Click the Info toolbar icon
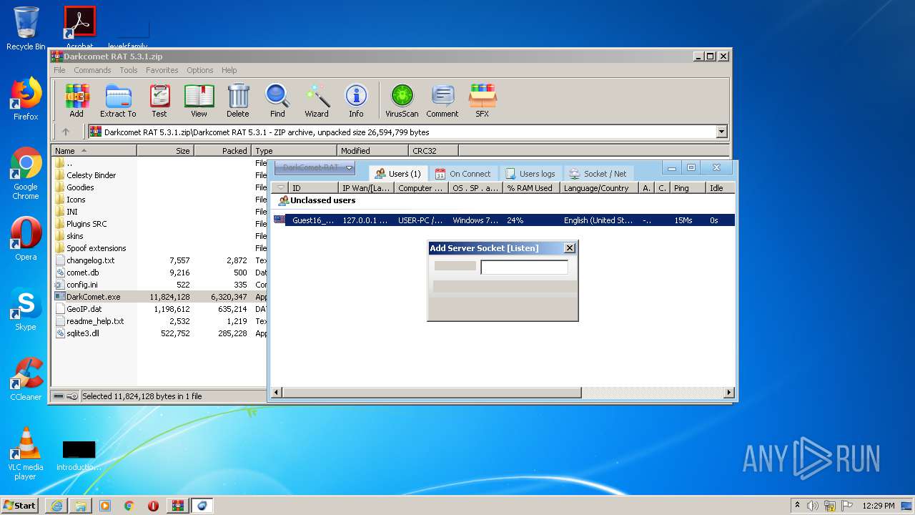 [356, 101]
